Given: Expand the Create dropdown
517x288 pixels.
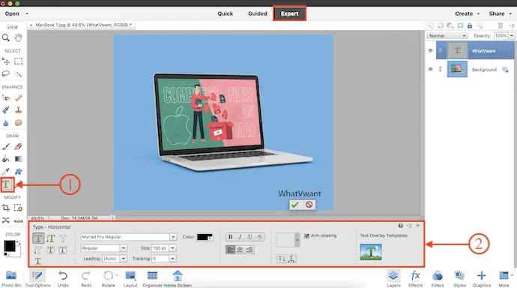Looking at the screenshot, I should [467, 13].
